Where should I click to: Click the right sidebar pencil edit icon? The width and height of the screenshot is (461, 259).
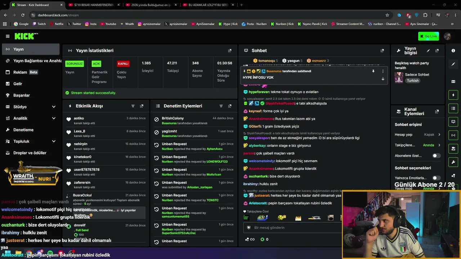(453, 64)
